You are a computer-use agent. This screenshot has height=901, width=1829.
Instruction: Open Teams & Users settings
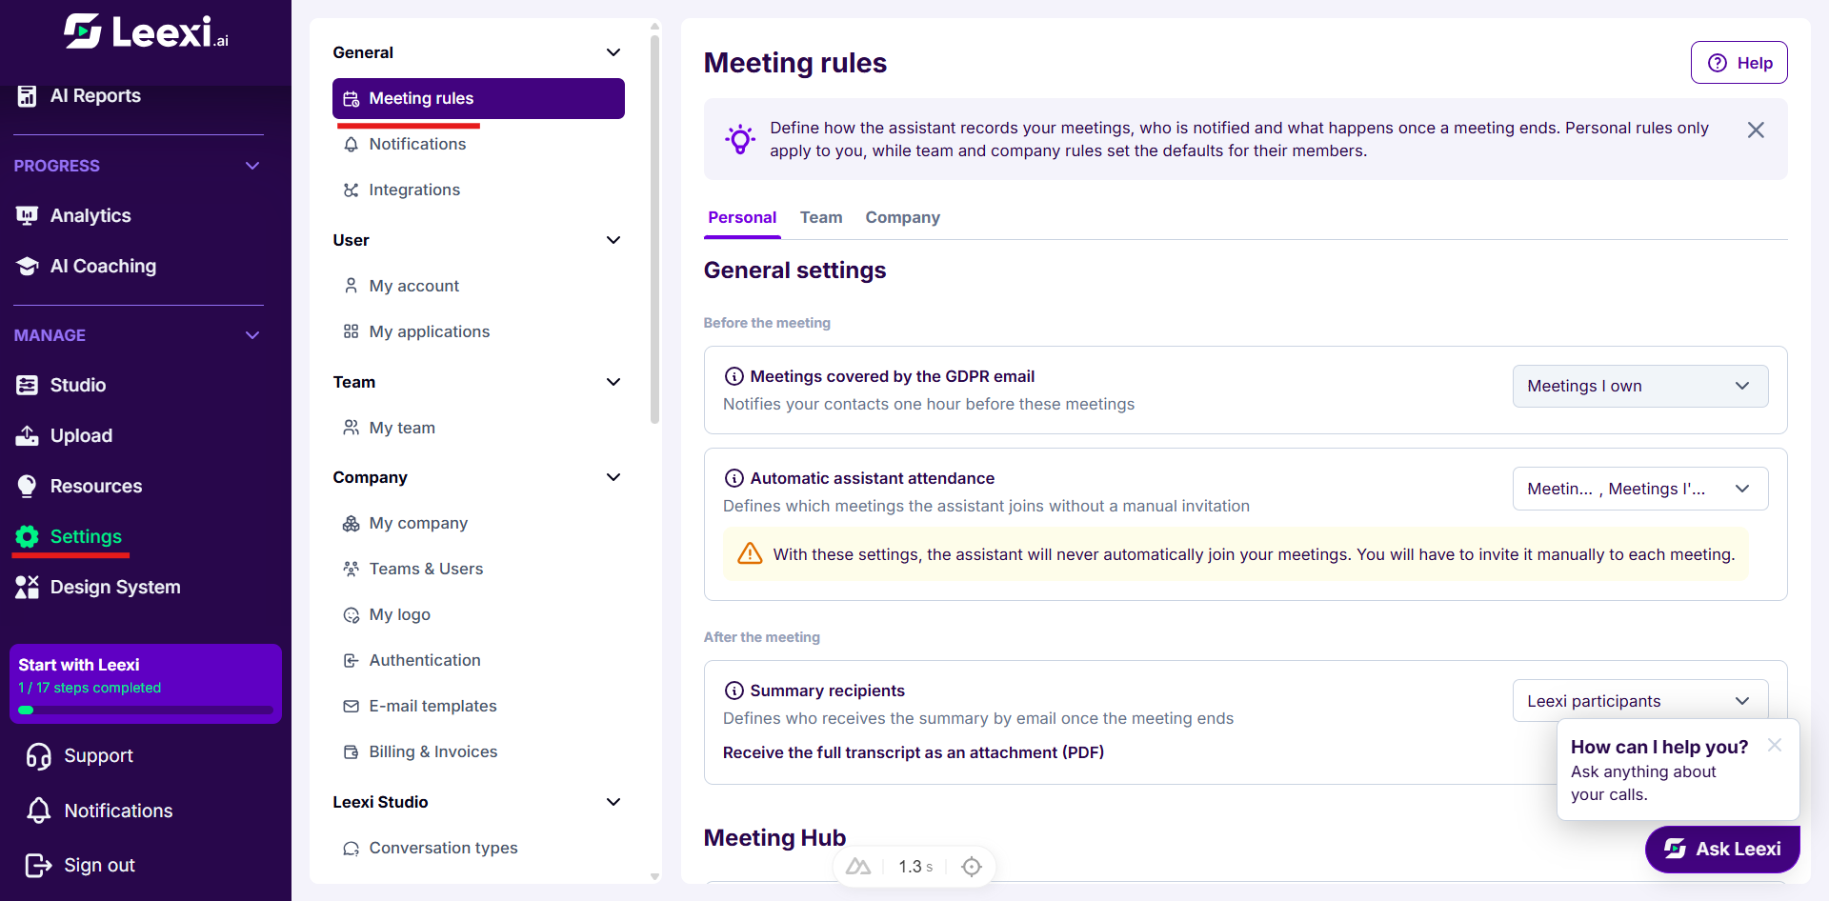[x=478, y=570]
